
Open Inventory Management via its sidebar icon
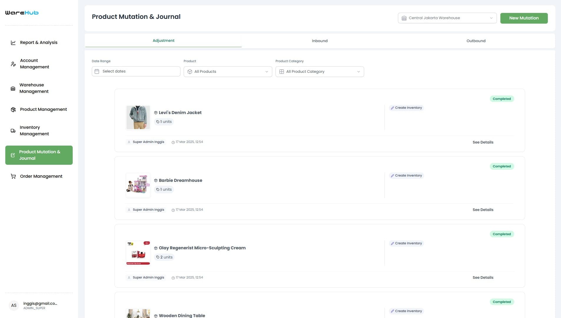coord(13,131)
